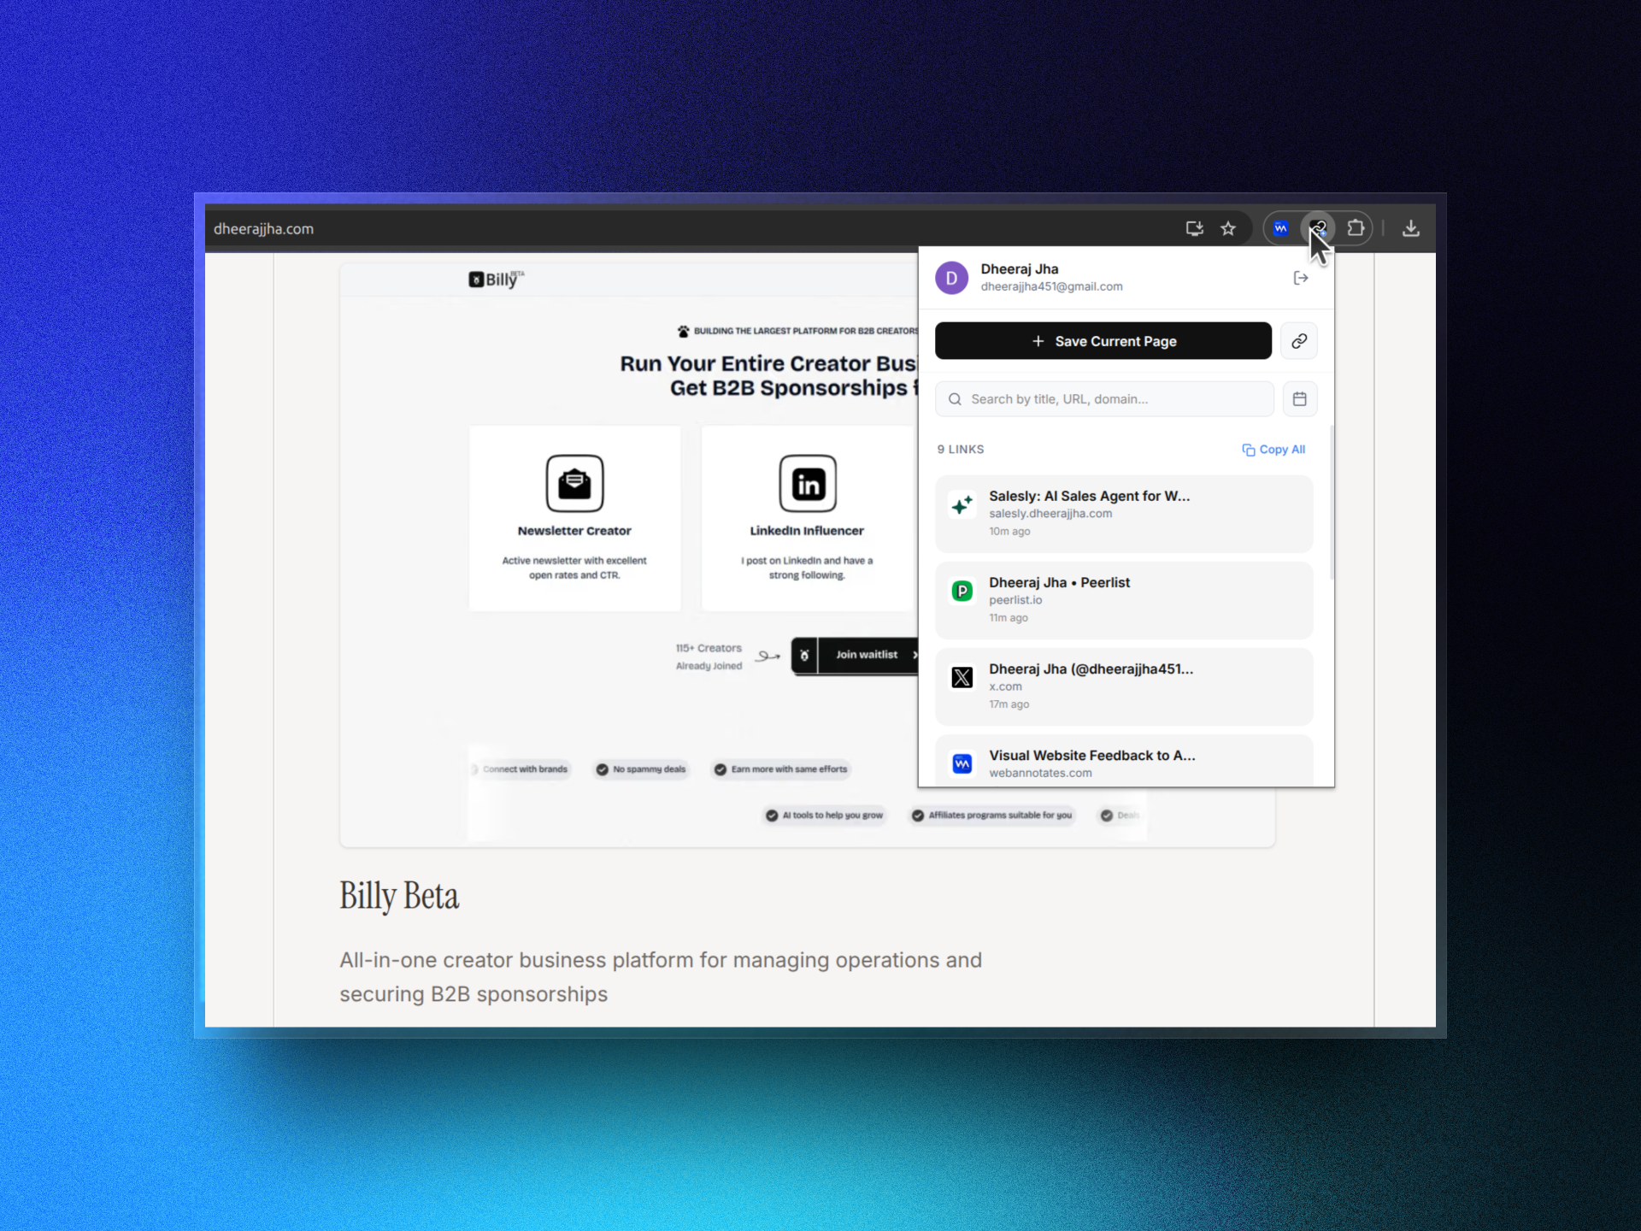This screenshot has width=1641, height=1231.
Task: Click the search magnifier icon
Action: point(955,399)
